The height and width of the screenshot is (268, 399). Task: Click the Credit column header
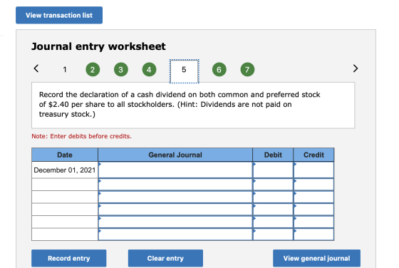313,155
